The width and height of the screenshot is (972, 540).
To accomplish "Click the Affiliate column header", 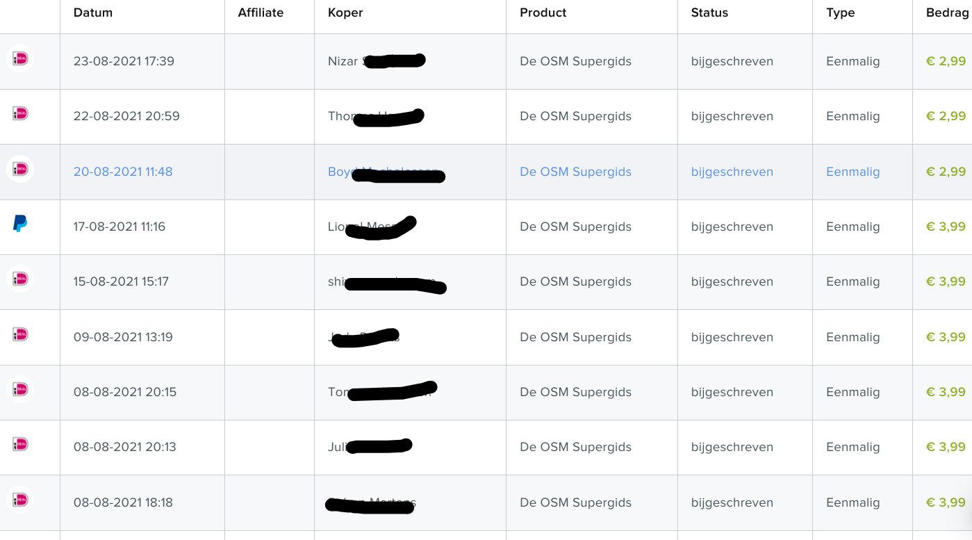I will (261, 13).
